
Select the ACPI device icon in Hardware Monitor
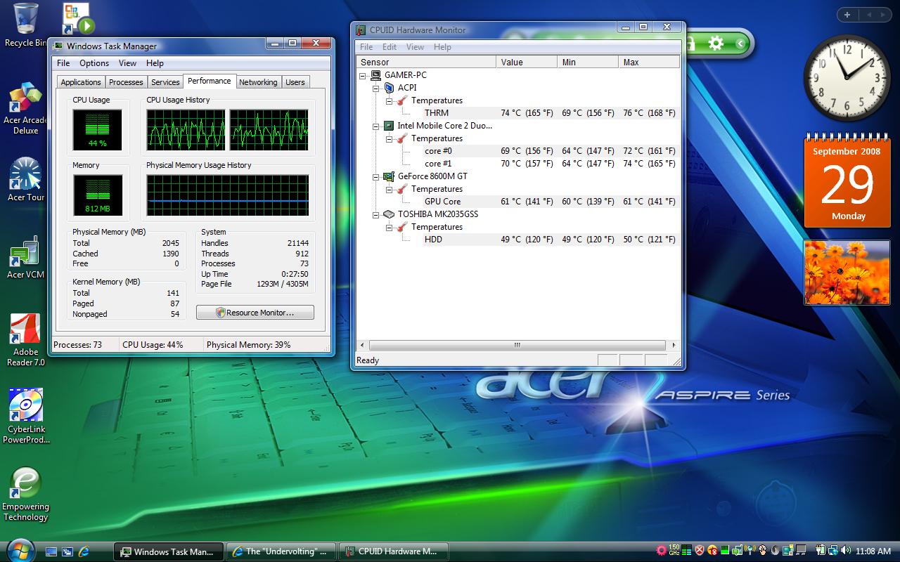pyautogui.click(x=390, y=88)
